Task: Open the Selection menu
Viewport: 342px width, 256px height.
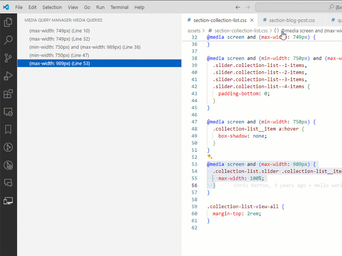Action: coord(52,7)
